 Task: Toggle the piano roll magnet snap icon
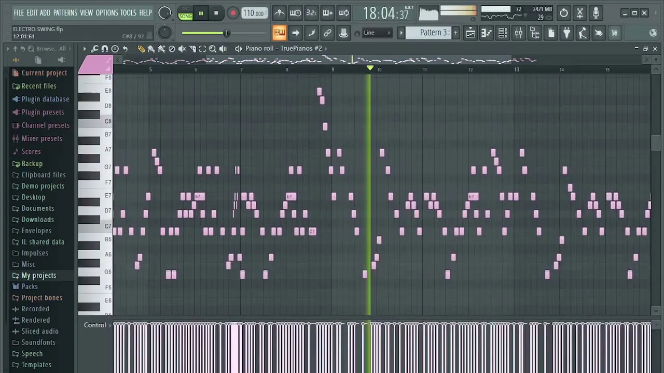coord(105,48)
